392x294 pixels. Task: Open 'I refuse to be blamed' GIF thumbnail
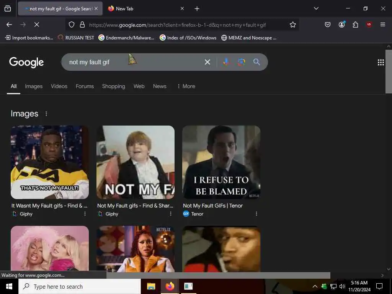tap(221, 162)
